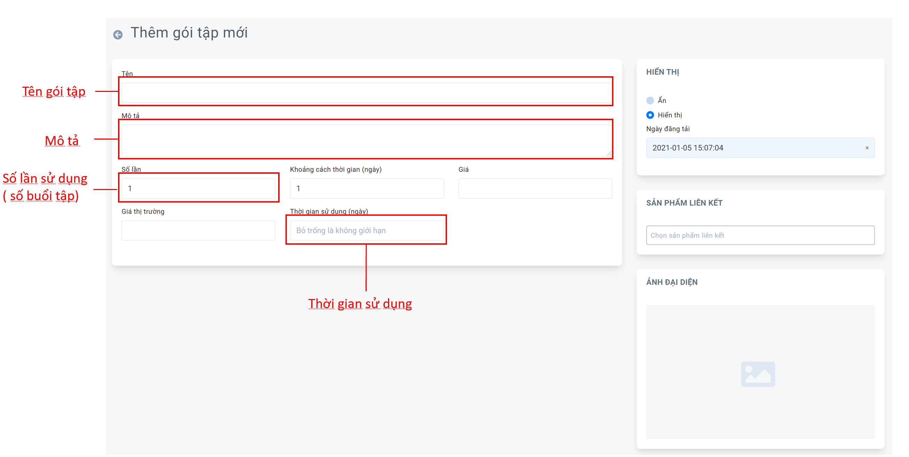The width and height of the screenshot is (909, 457).
Task: Click the Giá thị trường input field
Action: (198, 230)
